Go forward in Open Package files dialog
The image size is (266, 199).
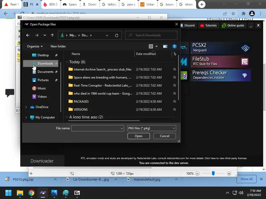(37, 35)
